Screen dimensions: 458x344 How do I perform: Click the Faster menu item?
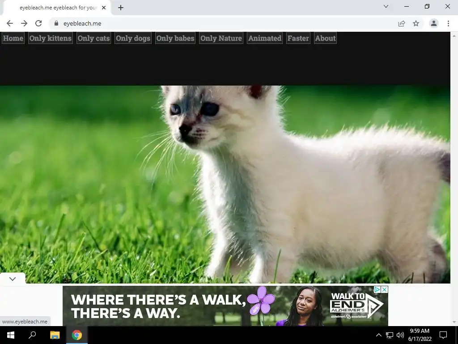point(298,39)
